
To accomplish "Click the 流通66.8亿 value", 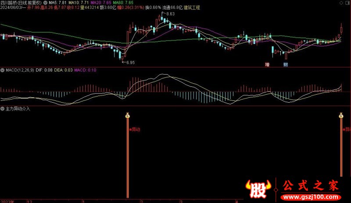I will click(x=172, y=7).
